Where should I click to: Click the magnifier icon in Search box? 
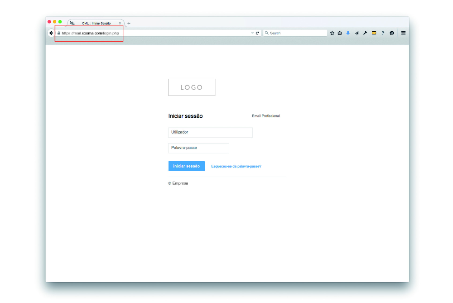tap(267, 33)
